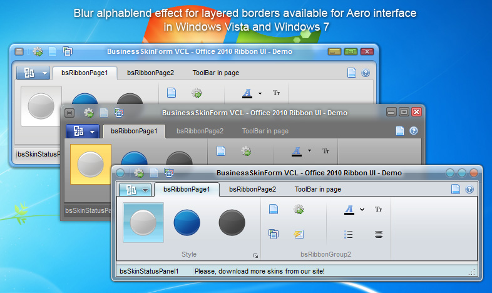Screen dimensions: 492x293
Task: Click silver style button in back blue window
Action: point(41,106)
